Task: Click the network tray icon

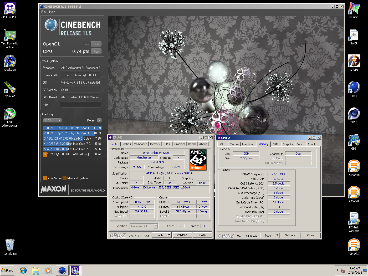Action: 343,270
